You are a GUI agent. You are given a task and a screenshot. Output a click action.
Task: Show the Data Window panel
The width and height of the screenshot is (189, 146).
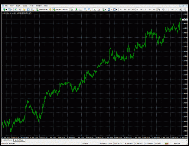[20, 9]
